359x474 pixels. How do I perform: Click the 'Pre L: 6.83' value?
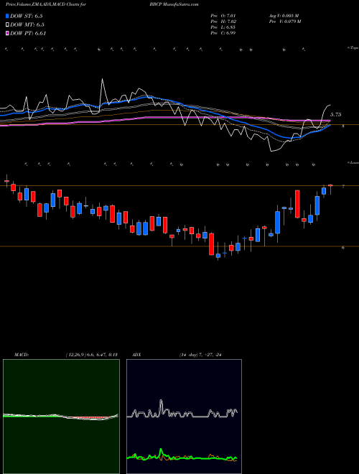coord(223,27)
